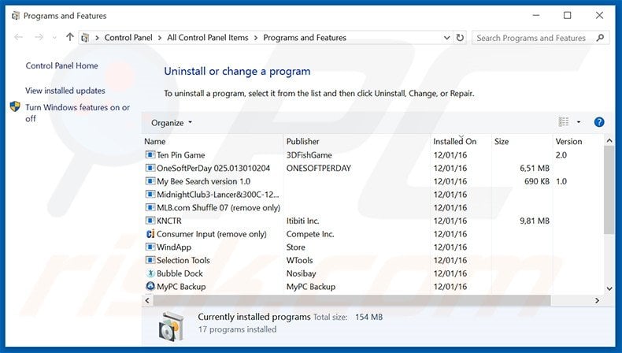This screenshot has width=622, height=353.
Task: Click the OneSoftPerDay program icon
Action: pos(150,168)
